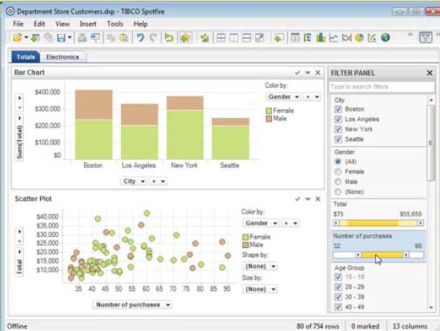This screenshot has width=440, height=331.
Task: Maximize the active visualization icon
Action: tap(259, 38)
